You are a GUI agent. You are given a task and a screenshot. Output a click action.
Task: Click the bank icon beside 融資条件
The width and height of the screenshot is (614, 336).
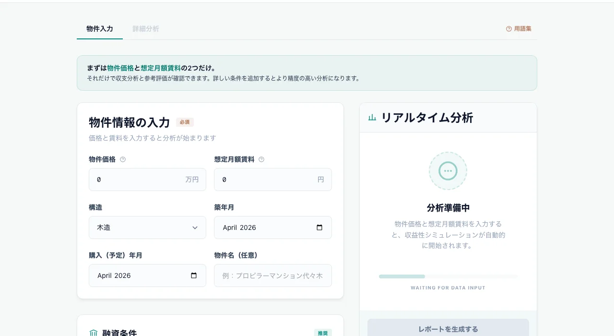pyautogui.click(x=93, y=333)
